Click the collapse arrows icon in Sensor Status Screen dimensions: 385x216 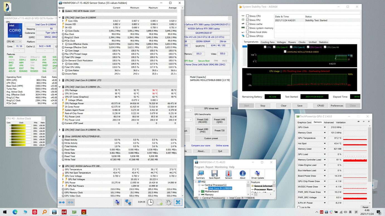click(71, 202)
